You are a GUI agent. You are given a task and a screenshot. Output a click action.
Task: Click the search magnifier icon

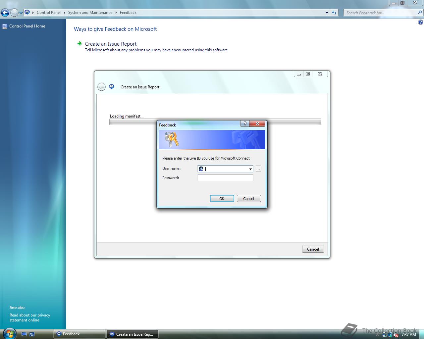(420, 13)
